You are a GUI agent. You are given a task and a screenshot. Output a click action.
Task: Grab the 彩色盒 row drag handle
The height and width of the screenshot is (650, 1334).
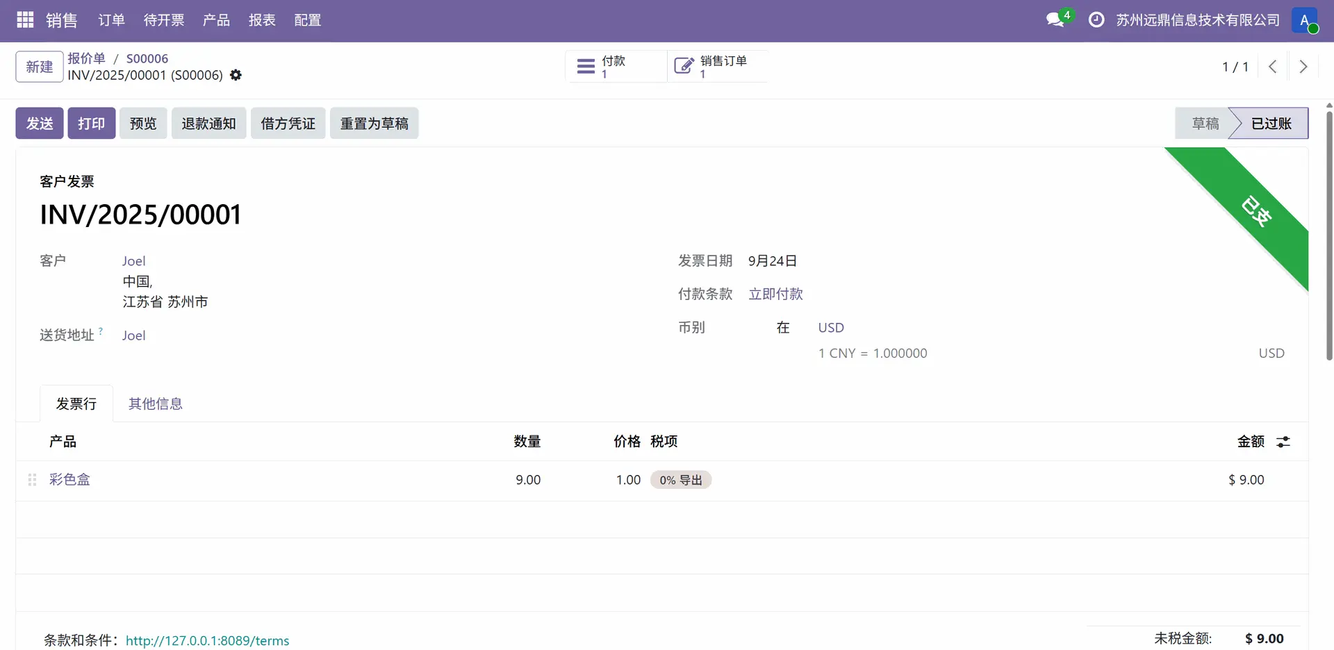(x=32, y=480)
